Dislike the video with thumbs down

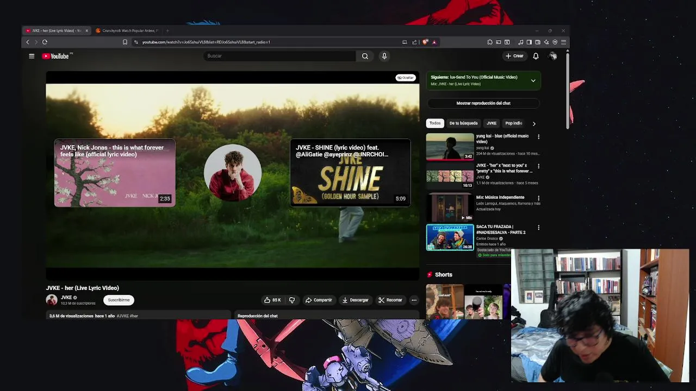tap(292, 300)
